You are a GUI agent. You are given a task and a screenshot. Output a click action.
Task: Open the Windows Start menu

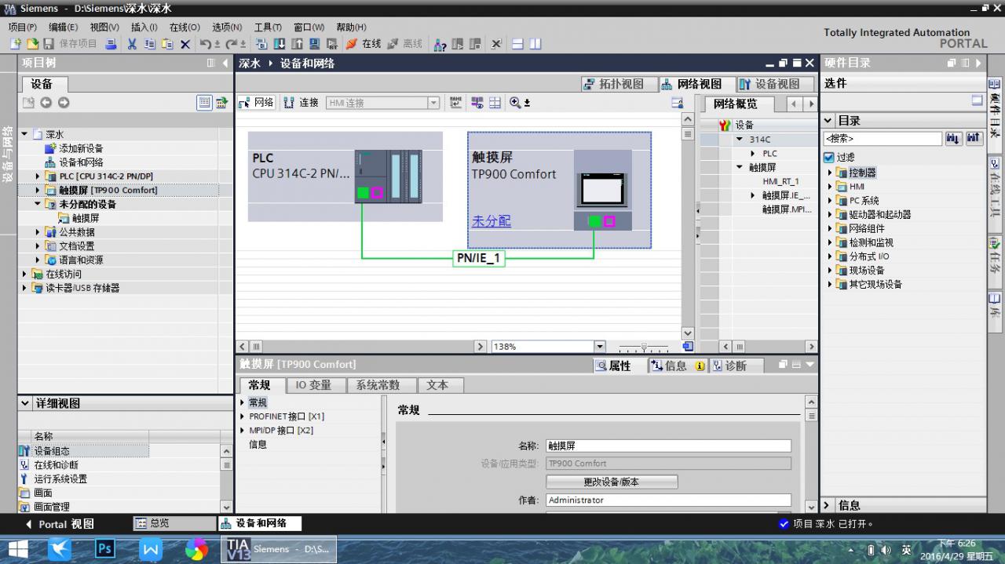pos(17,548)
